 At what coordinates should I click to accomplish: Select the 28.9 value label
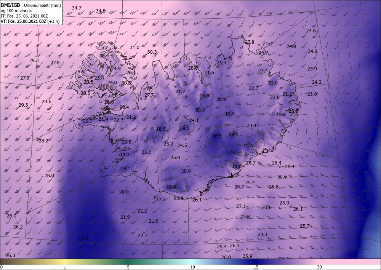(x=80, y=71)
